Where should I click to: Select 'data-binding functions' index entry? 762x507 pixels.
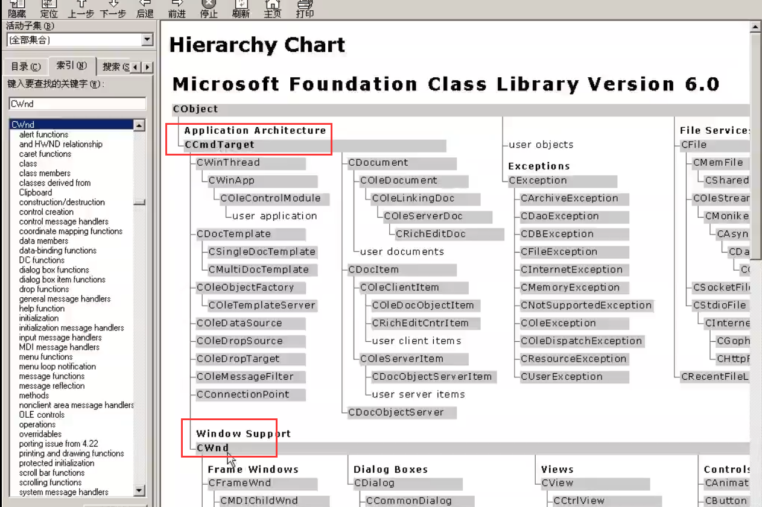coord(57,250)
